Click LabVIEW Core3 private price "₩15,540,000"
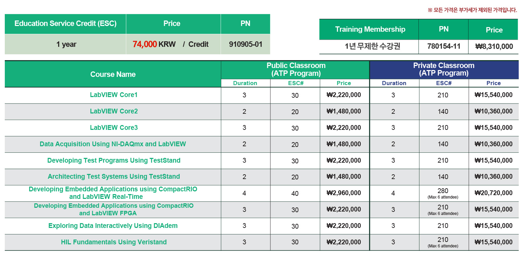Viewport: 523px width, 258px height. click(x=494, y=128)
